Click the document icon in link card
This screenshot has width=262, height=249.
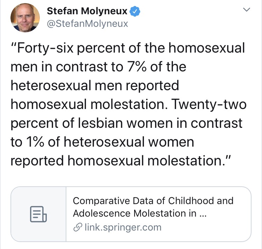[x=38, y=214]
